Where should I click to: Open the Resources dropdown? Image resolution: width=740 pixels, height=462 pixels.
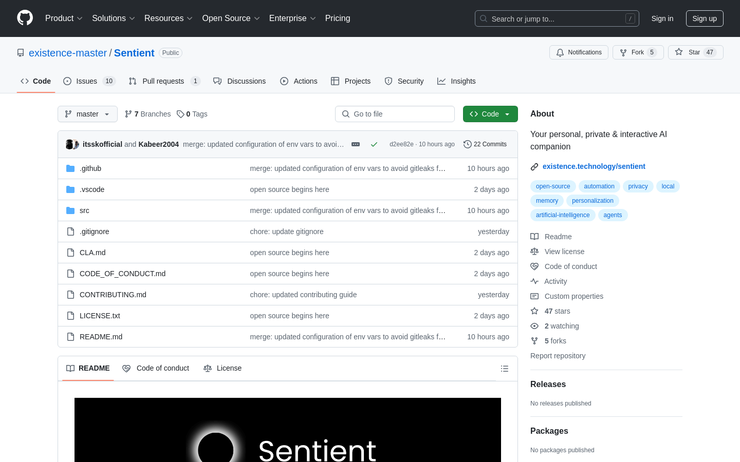(x=169, y=18)
